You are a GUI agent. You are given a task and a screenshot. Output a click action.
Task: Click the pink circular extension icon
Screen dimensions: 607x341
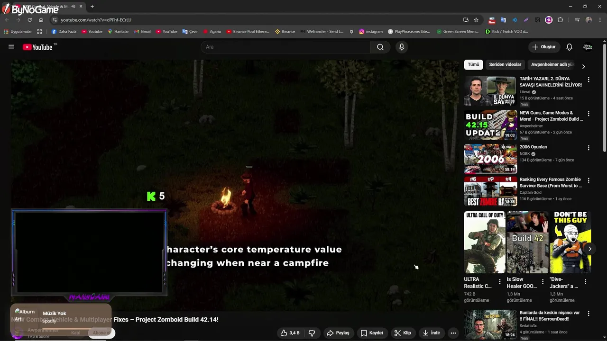pos(549,20)
